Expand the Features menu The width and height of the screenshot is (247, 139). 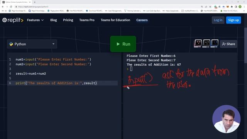tap(35, 20)
